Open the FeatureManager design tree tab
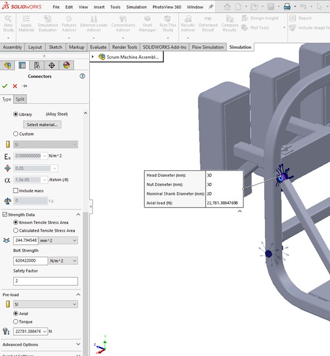The width and height of the screenshot is (330, 356). [x=8, y=65]
